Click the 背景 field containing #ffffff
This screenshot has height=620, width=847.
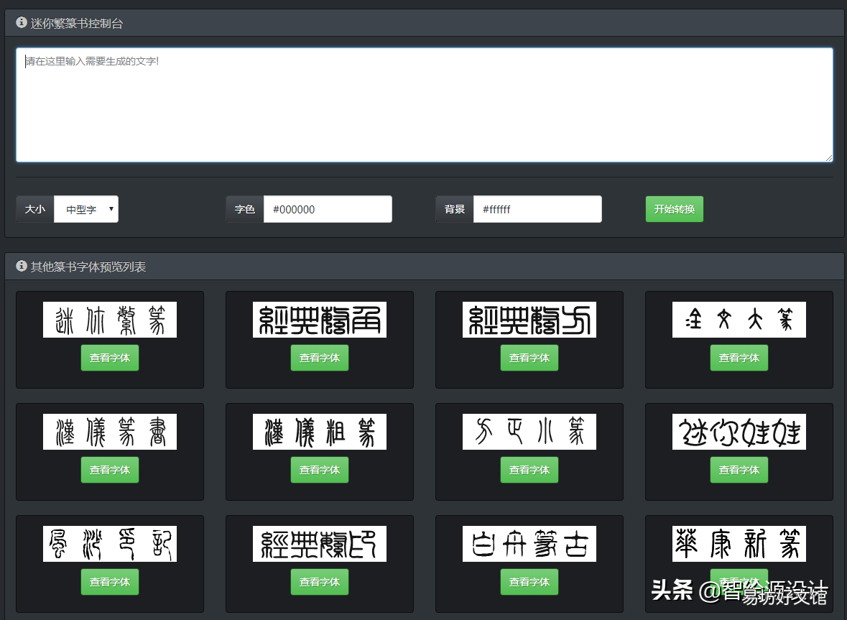pos(537,209)
